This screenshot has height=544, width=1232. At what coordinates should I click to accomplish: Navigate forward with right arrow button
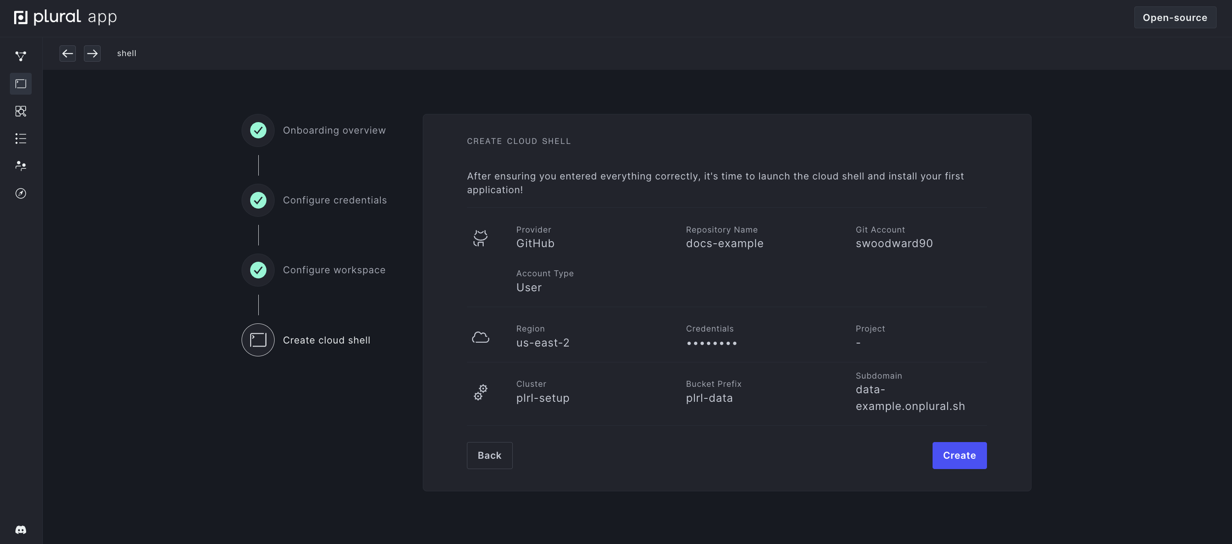(92, 53)
